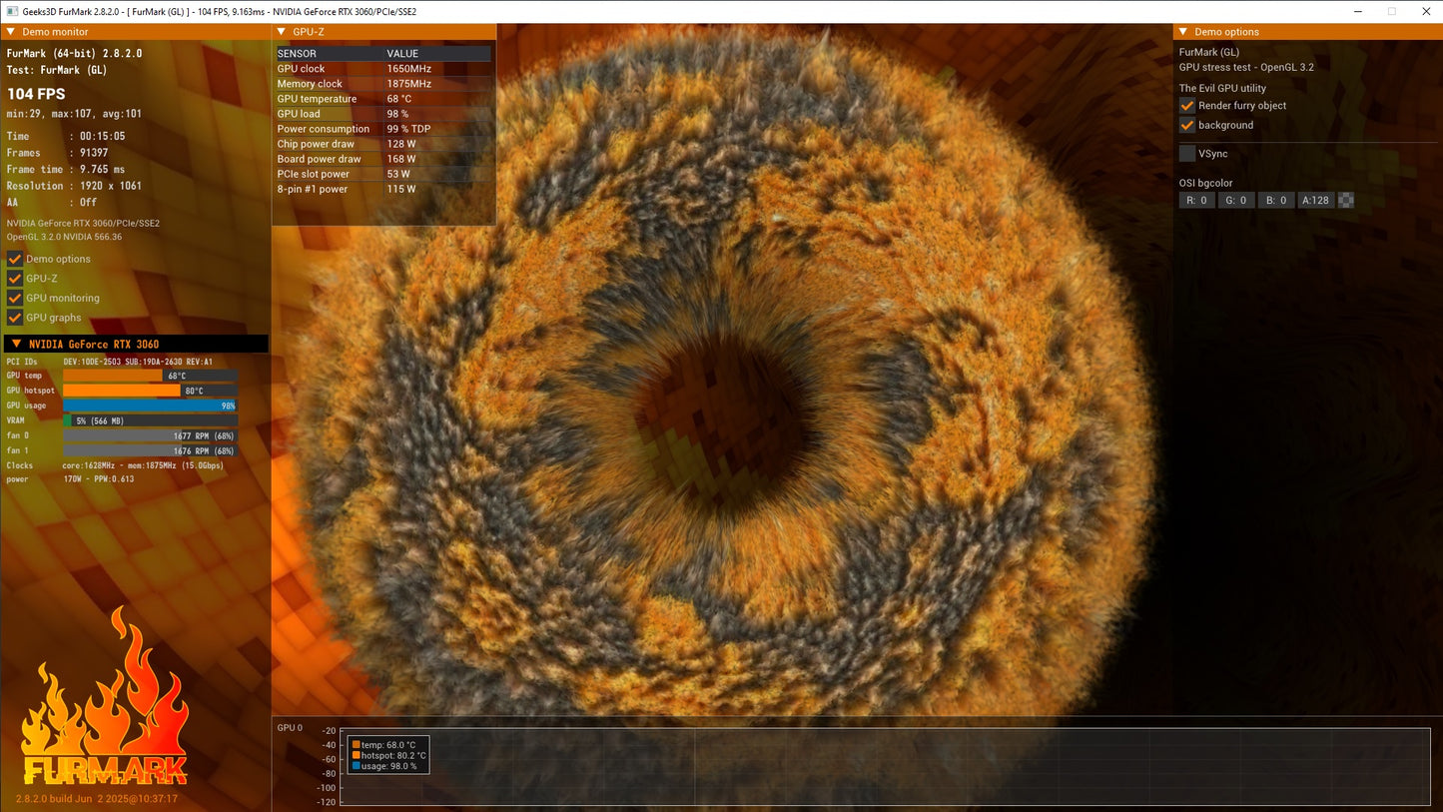Click the 104 FPS readout
This screenshot has height=812, width=1443.
click(x=36, y=94)
